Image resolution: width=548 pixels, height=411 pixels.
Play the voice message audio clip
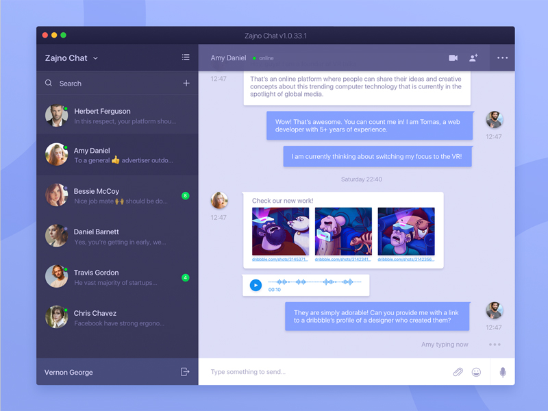click(x=256, y=285)
